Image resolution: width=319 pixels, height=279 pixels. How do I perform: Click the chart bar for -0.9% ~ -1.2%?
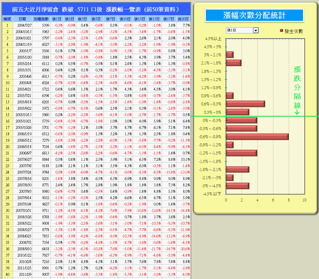point(230,145)
